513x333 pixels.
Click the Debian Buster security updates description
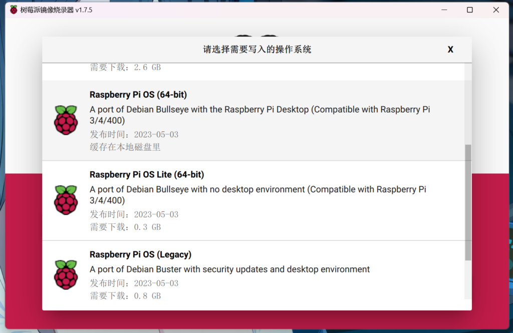point(229,269)
